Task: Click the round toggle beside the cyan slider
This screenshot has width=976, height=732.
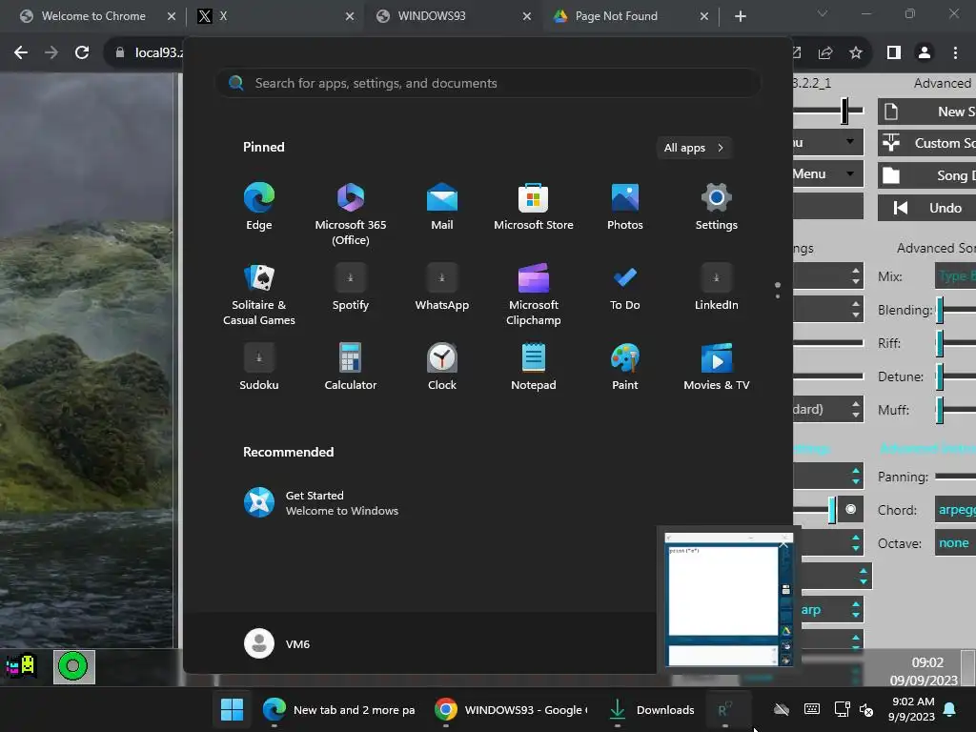Action: (850, 509)
